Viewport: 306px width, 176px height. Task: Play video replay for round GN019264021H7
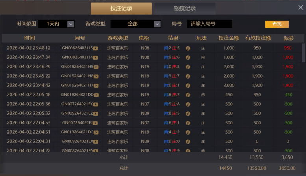click(96, 86)
